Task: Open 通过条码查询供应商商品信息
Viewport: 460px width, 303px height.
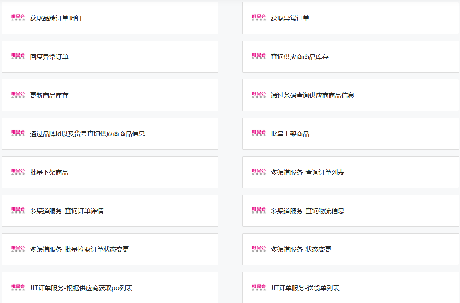Action: pos(350,95)
